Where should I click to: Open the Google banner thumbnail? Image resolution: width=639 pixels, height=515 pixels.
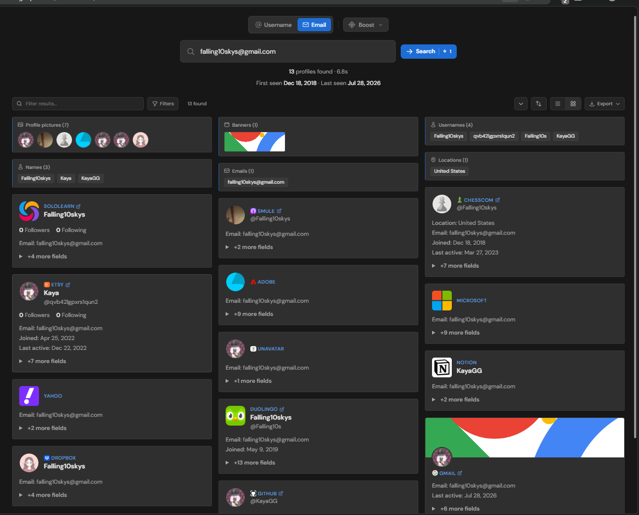click(x=255, y=142)
